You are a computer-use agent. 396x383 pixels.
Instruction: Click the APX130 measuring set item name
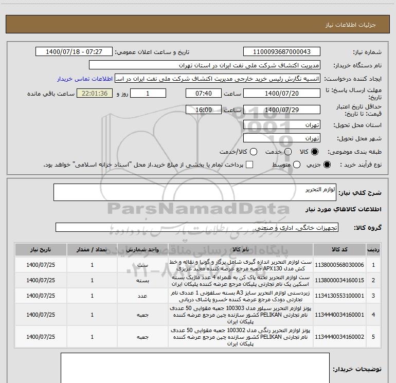point(241,265)
